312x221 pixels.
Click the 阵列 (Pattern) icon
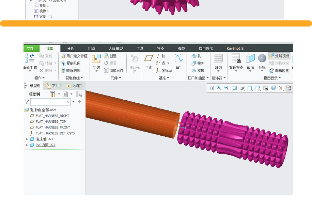coord(218,59)
